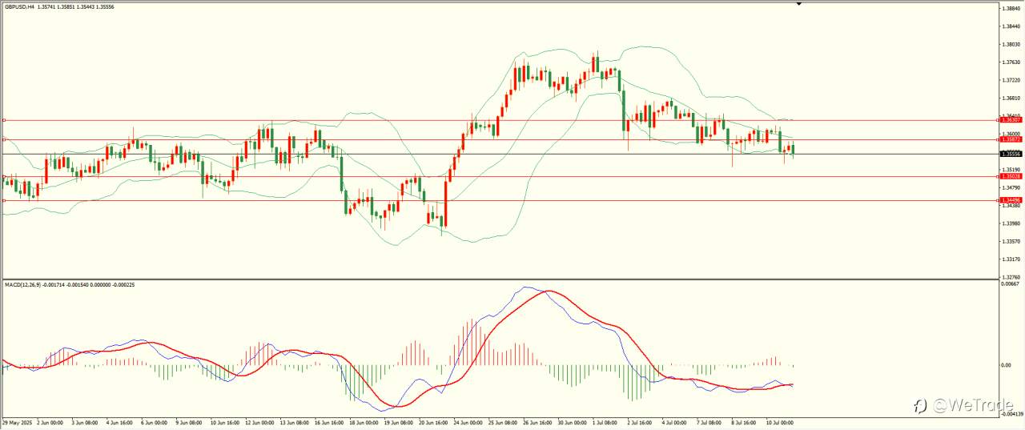Image resolution: width=1025 pixels, height=430 pixels.
Task: Select the 1.34496 horizontal line price tag
Action: click(x=1010, y=200)
